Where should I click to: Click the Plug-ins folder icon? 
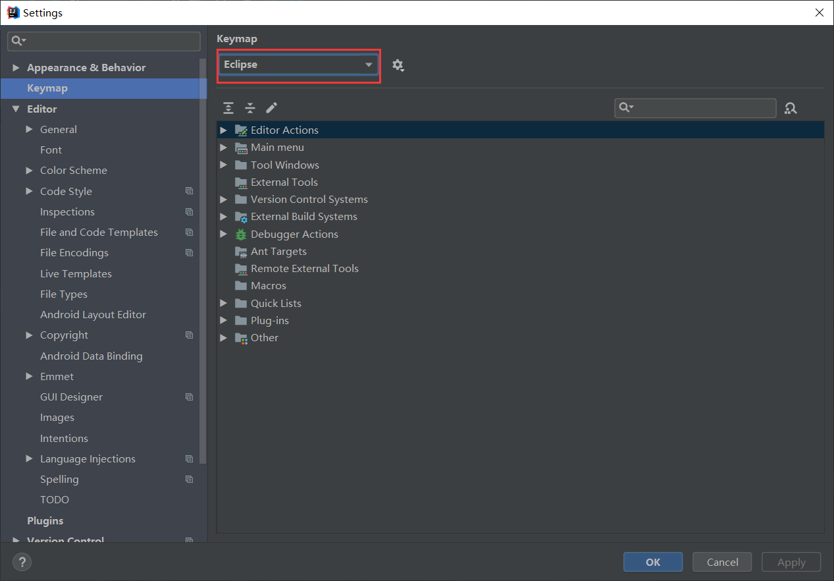click(241, 321)
